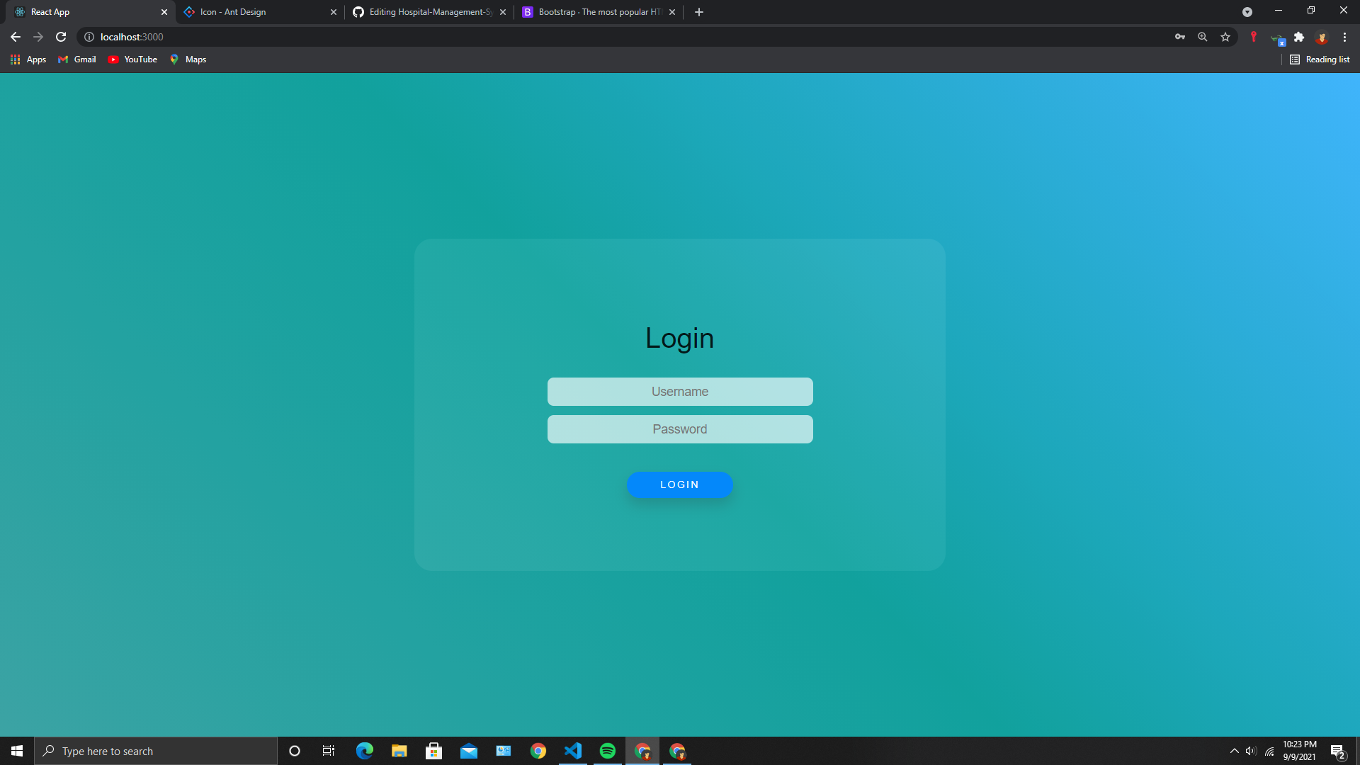Open the Chrome extensions puzzle icon
The image size is (1360, 765).
(1299, 37)
